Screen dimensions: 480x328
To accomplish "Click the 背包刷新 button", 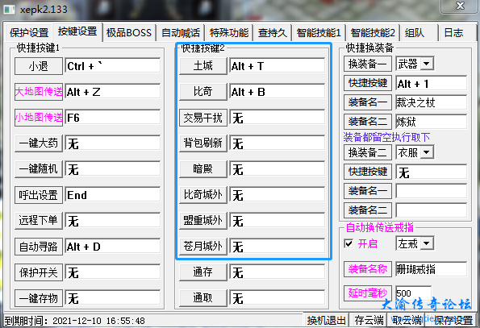I will [x=203, y=143].
